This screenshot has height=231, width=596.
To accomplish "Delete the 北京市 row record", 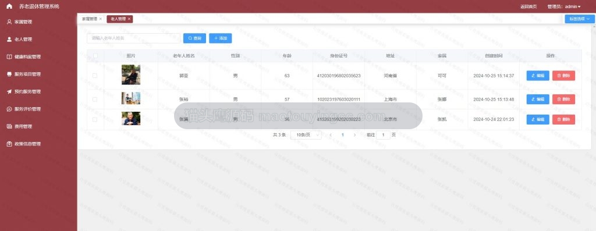I will [x=563, y=119].
